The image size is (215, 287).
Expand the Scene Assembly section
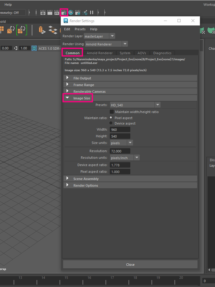pos(130,179)
